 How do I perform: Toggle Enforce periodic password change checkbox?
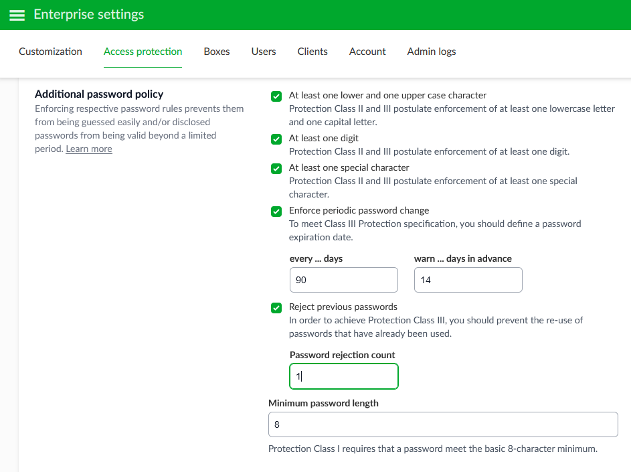pyautogui.click(x=276, y=212)
